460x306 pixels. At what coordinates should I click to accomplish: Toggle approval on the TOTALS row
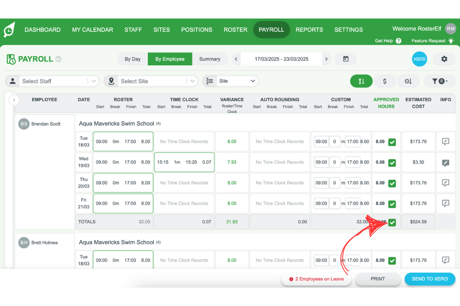(x=392, y=221)
